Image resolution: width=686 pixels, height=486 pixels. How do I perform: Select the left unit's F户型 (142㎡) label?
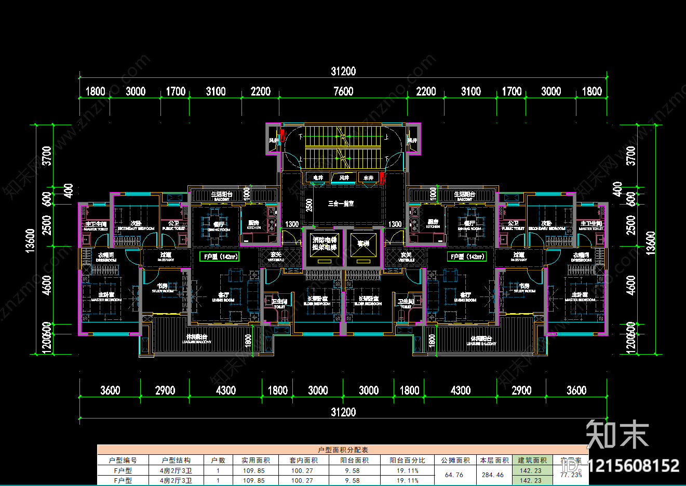pos(220,256)
